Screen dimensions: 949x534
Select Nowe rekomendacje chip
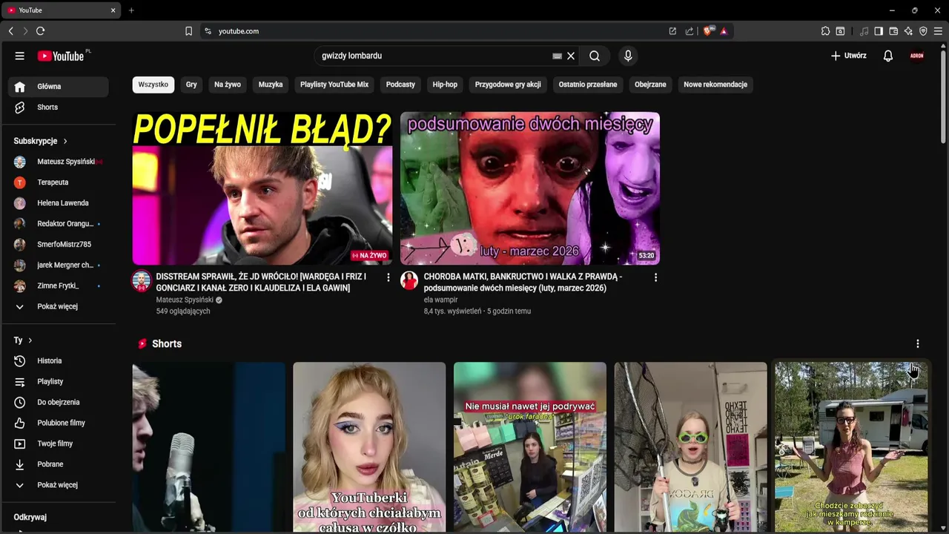coord(715,85)
